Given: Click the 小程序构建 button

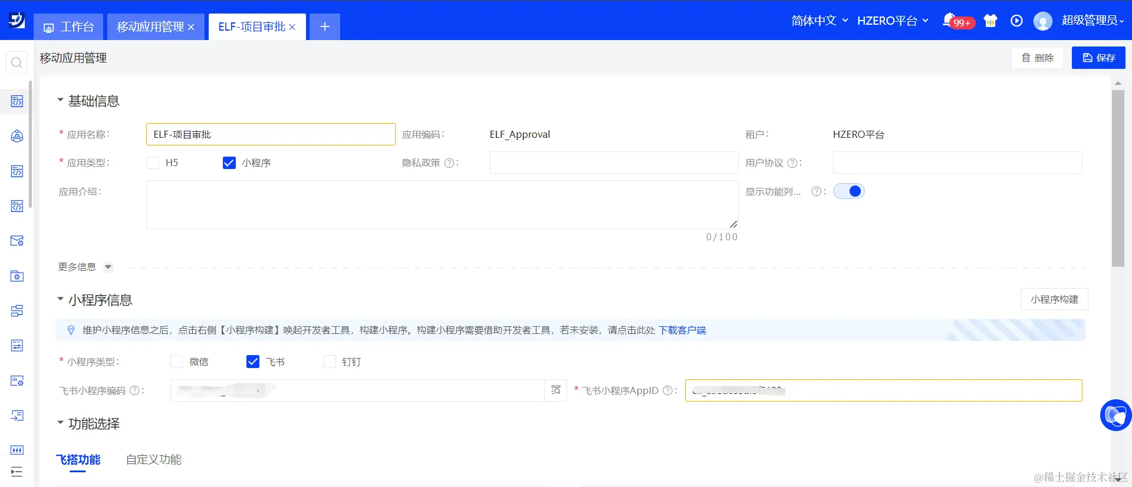Looking at the screenshot, I should (x=1054, y=299).
